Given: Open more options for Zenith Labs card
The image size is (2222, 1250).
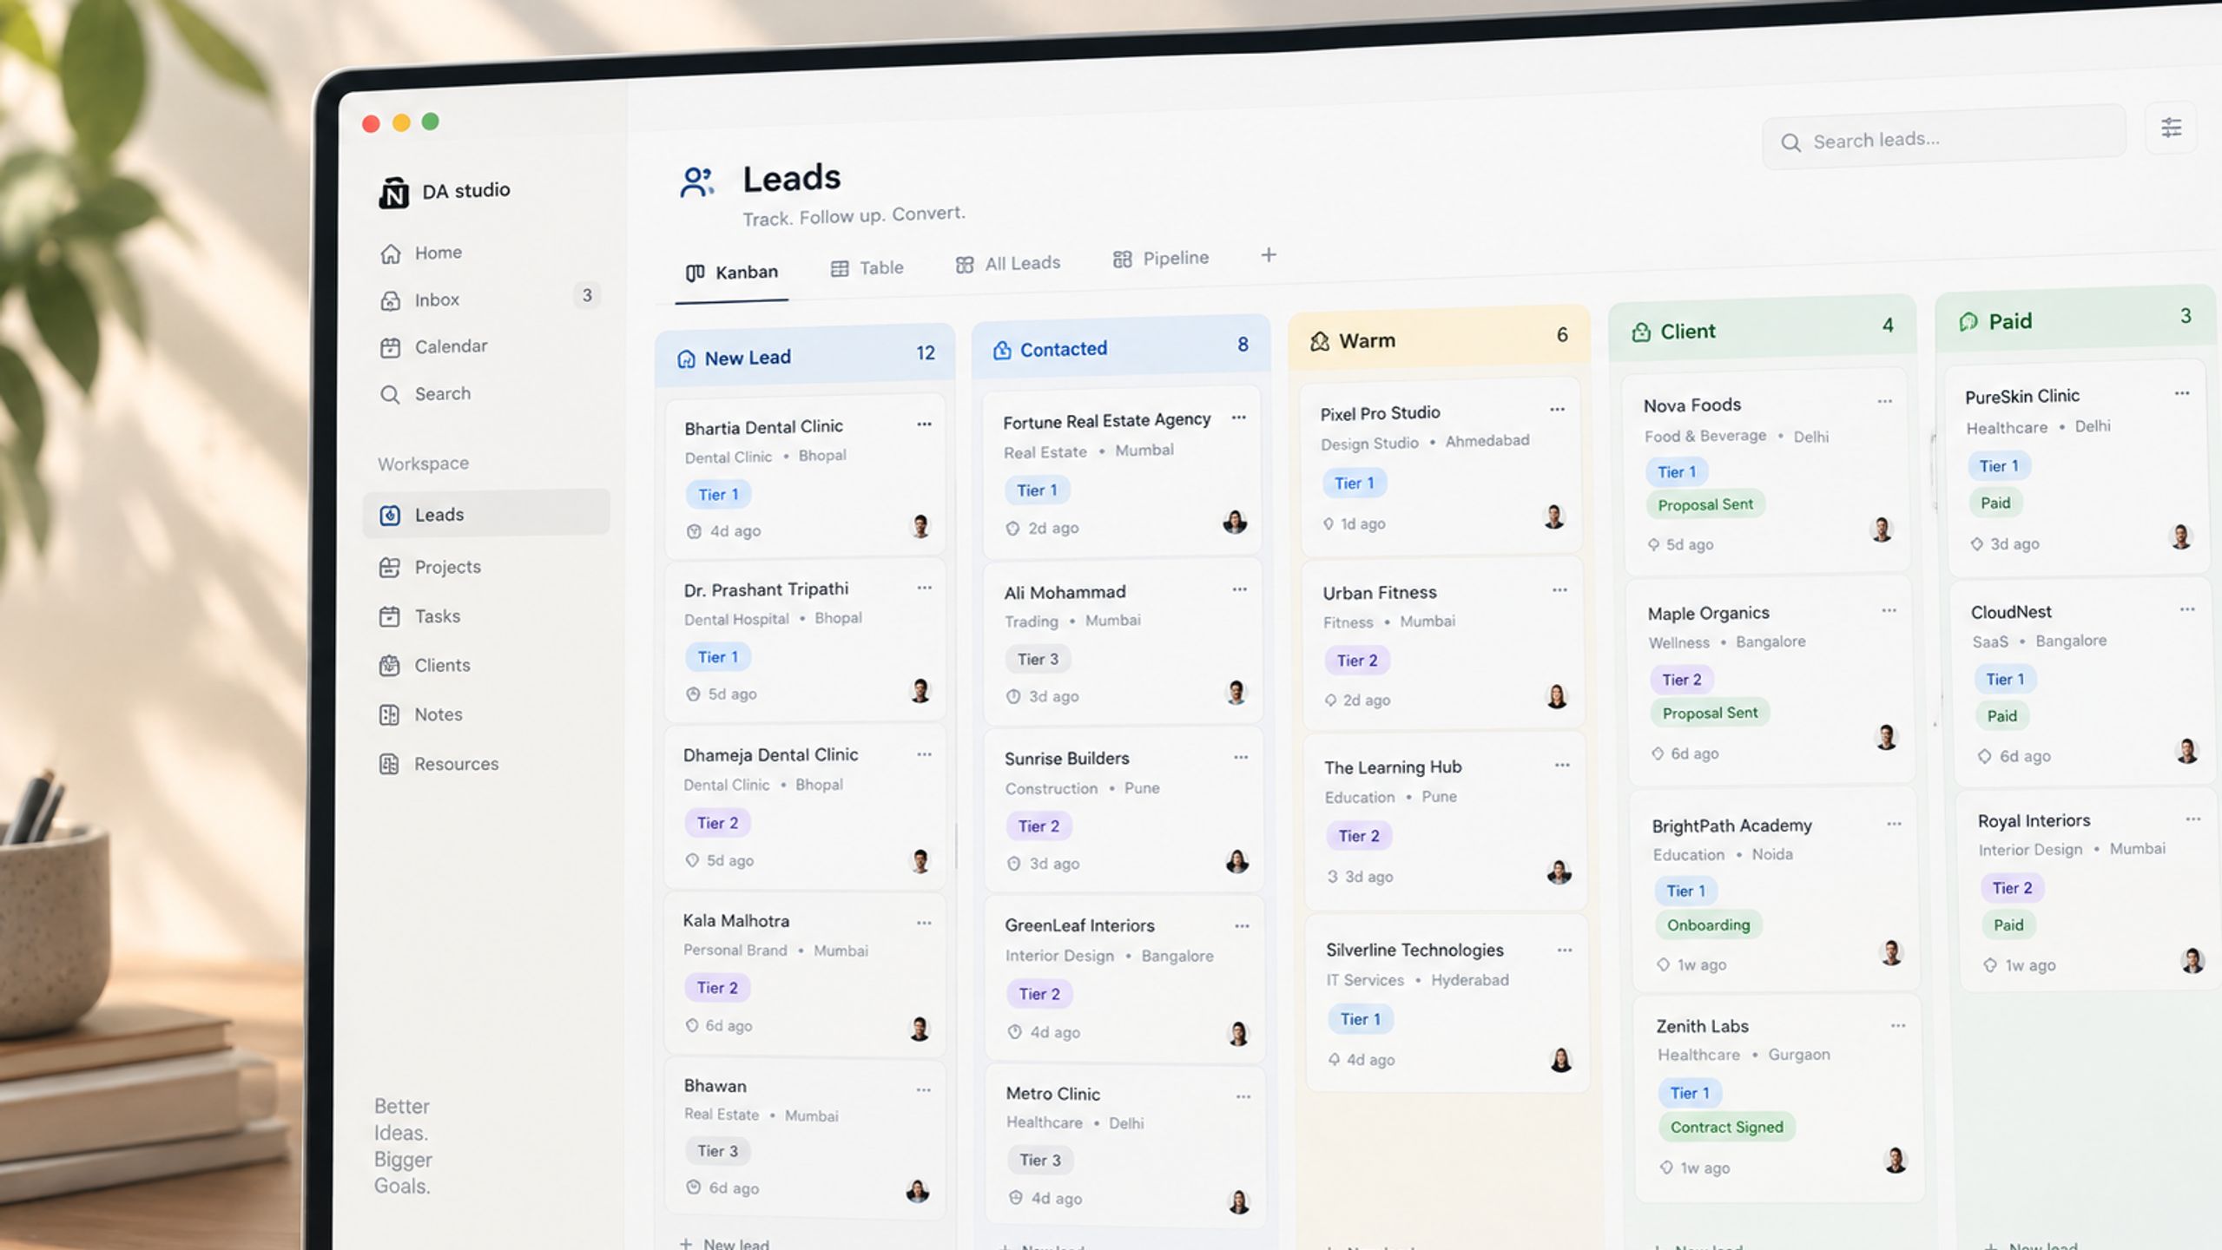Looking at the screenshot, I should pyautogui.click(x=1898, y=1025).
